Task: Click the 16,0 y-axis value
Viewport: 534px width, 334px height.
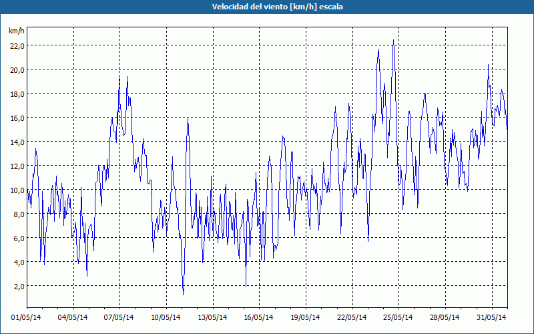Action: (x=17, y=118)
